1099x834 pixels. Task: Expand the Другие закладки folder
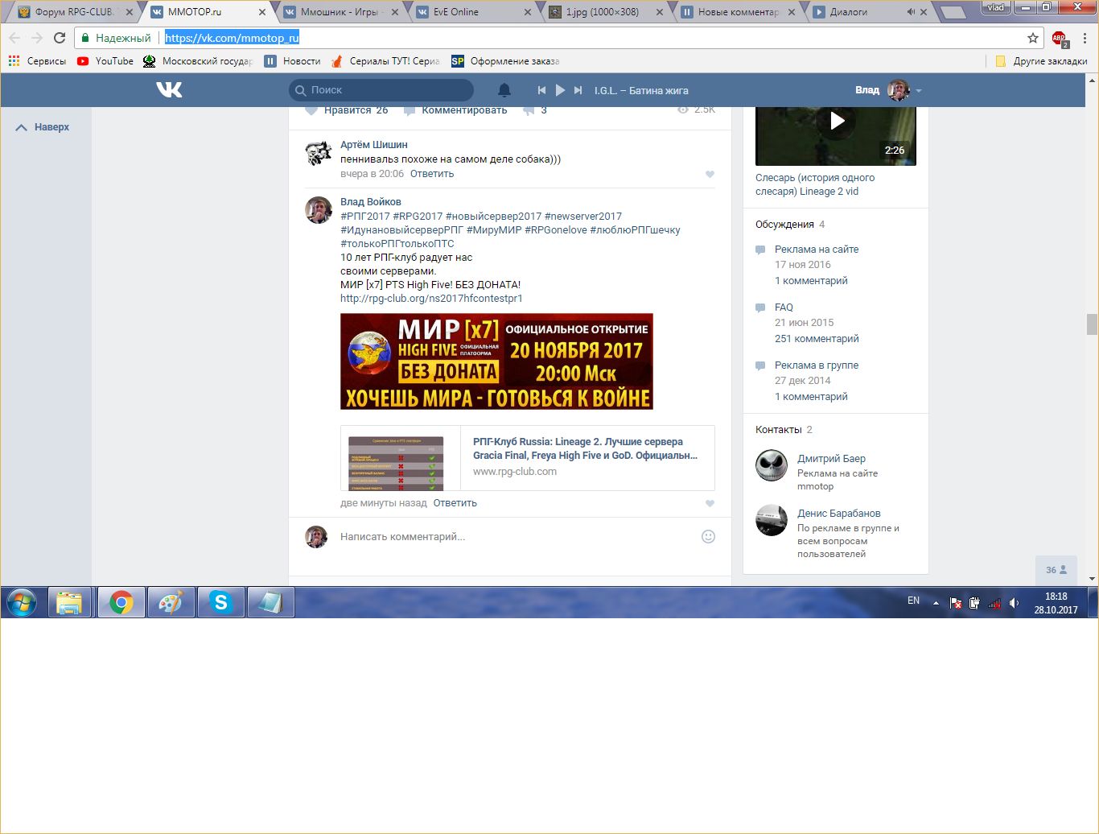(1041, 61)
